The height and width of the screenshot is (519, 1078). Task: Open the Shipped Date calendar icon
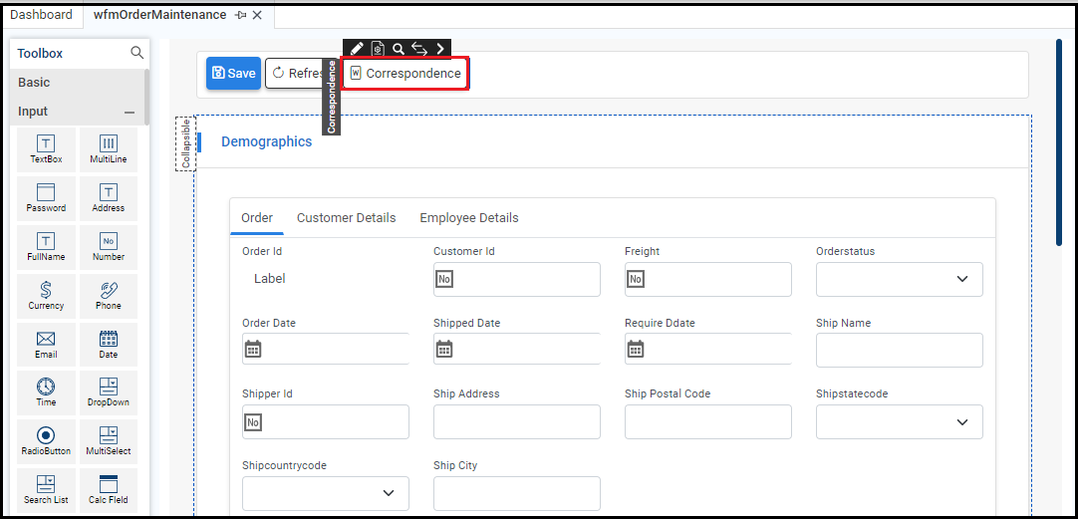444,350
